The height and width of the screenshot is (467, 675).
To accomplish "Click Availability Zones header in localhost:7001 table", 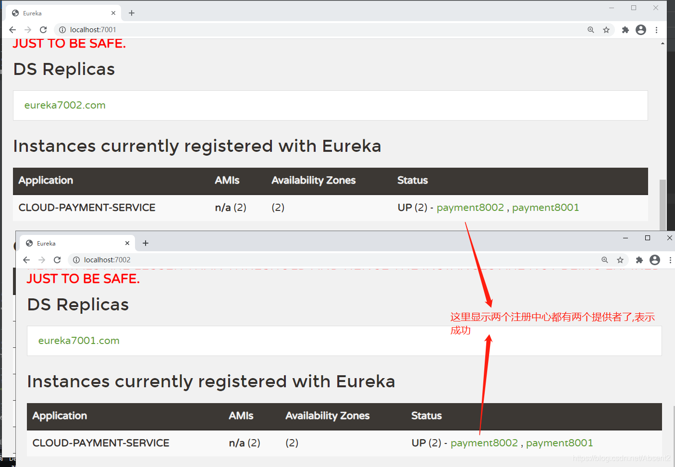I will (x=314, y=181).
